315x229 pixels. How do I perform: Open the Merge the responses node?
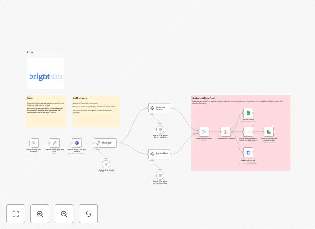pos(204,132)
